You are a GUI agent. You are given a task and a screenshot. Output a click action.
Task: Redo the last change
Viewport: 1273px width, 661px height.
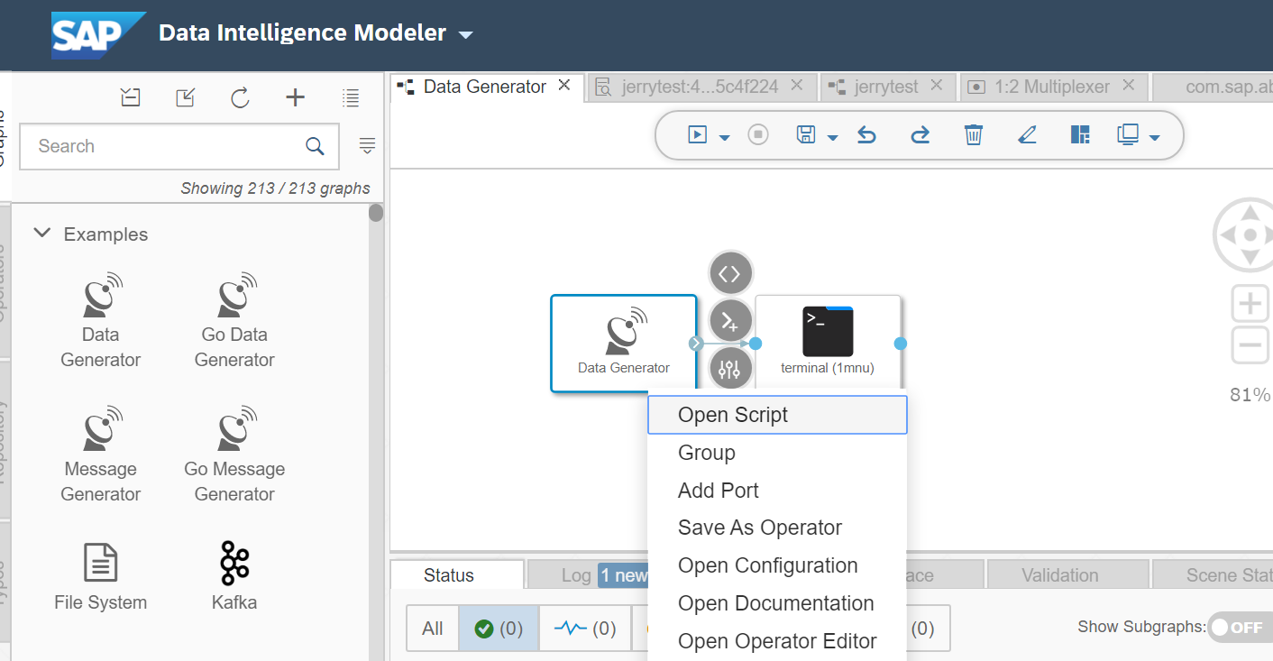[920, 135]
